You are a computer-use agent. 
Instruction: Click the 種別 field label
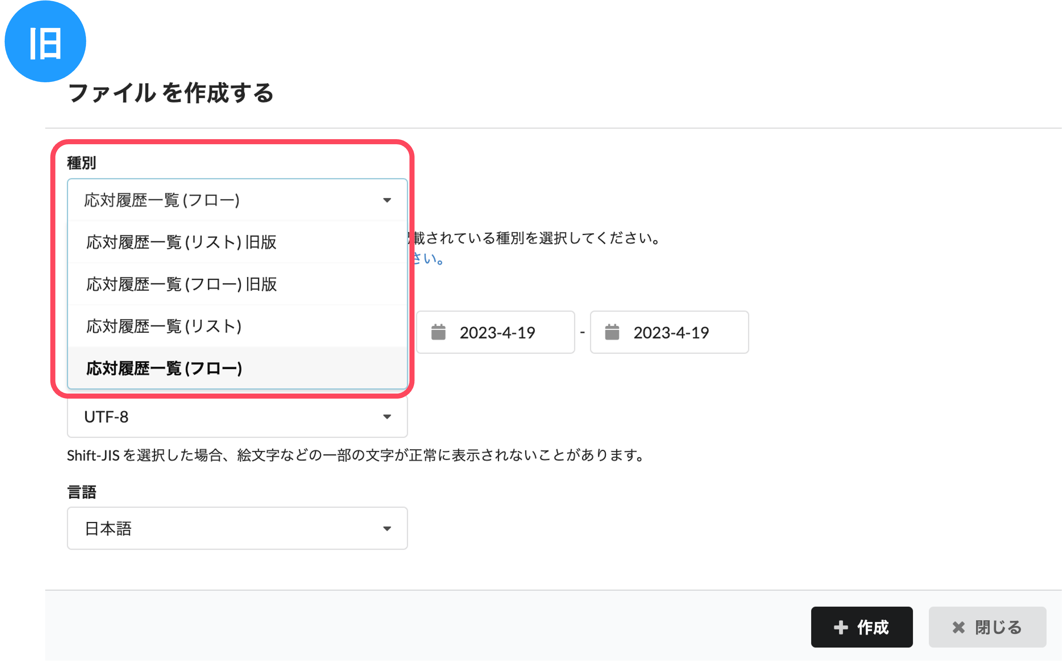click(81, 163)
